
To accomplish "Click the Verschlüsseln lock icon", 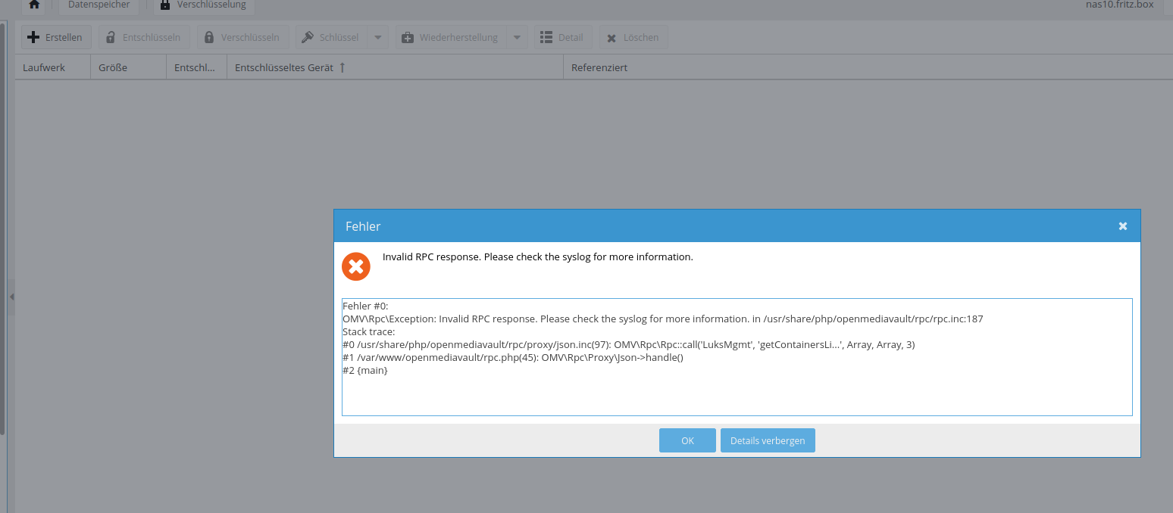I will click(x=208, y=36).
